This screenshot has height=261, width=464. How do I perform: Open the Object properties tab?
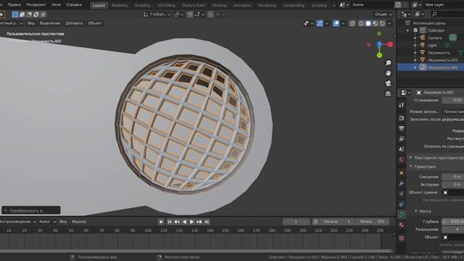coord(402,173)
